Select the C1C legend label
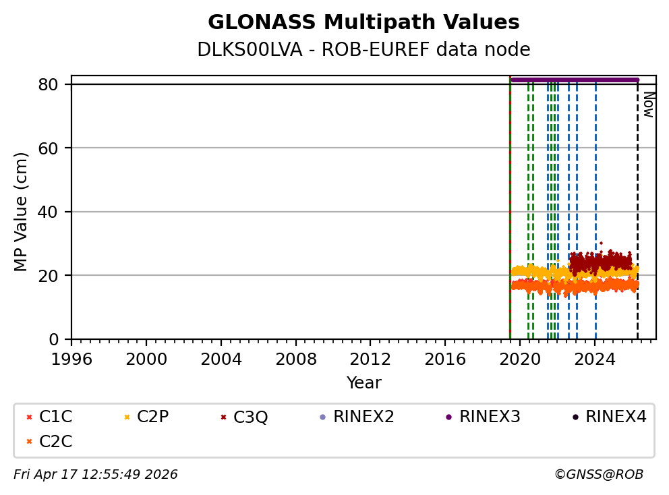The height and width of the screenshot is (495, 669). pos(55,417)
